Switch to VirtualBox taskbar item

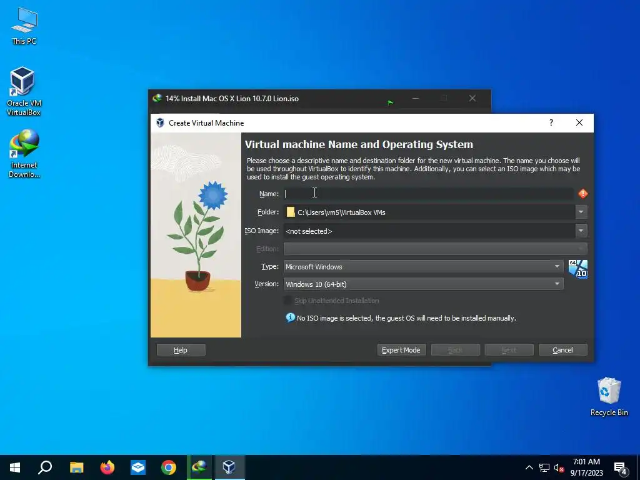click(229, 467)
